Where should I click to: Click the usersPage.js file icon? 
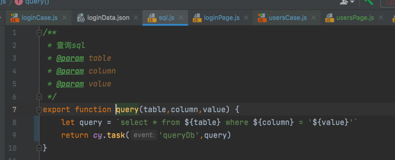pyautogui.click(x=329, y=18)
